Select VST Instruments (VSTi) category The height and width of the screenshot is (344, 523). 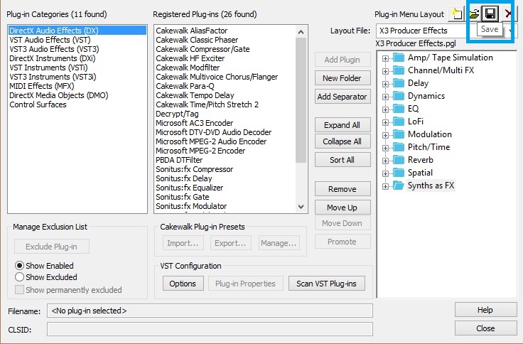point(48,68)
